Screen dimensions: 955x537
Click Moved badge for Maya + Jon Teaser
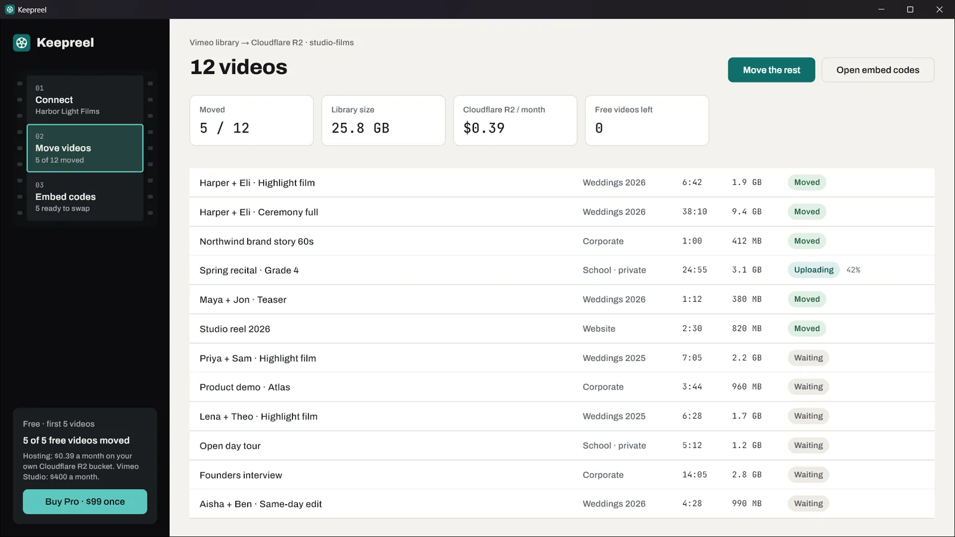[x=807, y=299]
